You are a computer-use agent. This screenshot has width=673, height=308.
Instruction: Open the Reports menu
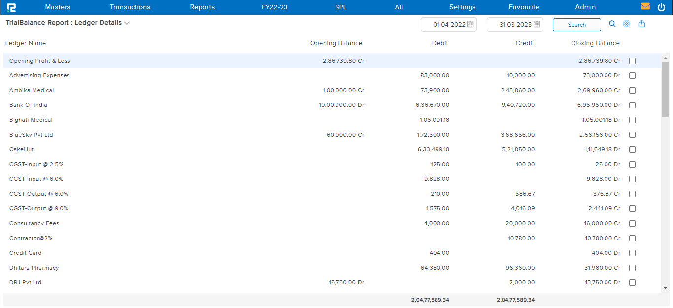pyautogui.click(x=202, y=7)
